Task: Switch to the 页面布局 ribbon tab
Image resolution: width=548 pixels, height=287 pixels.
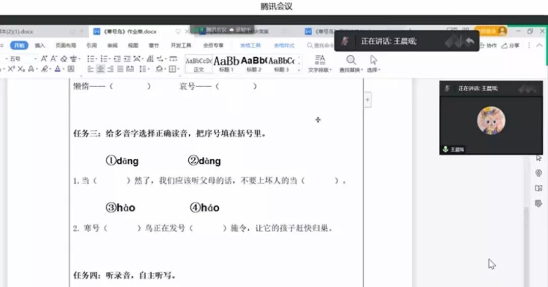Action: pyautogui.click(x=65, y=46)
